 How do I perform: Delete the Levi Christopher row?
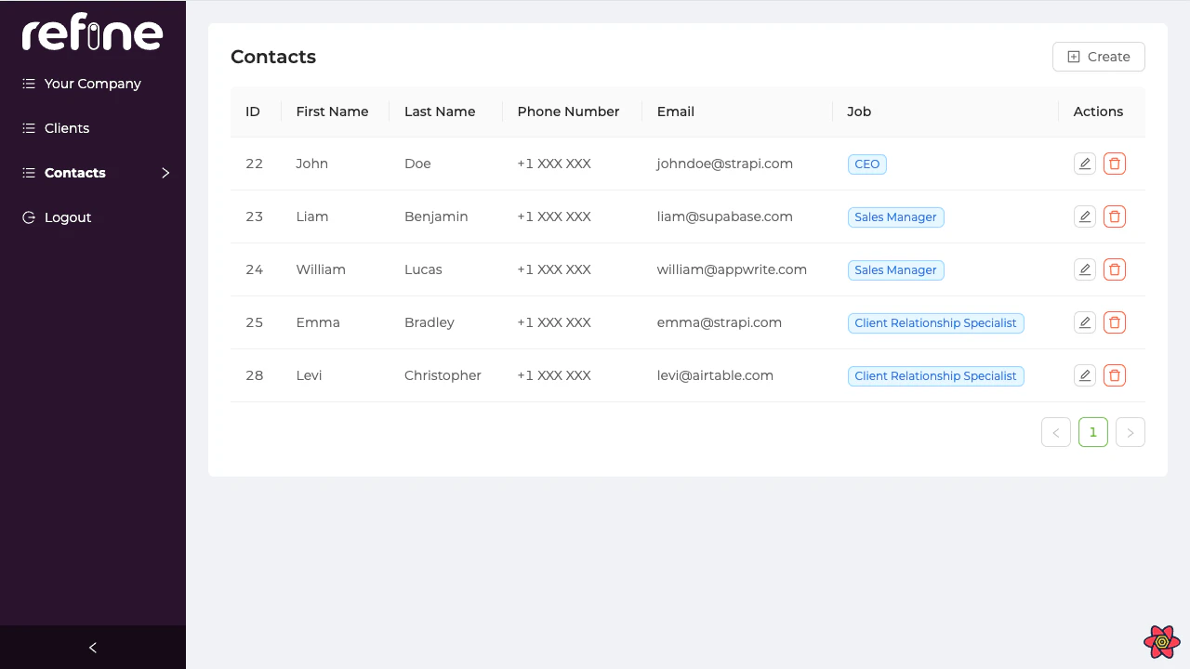tap(1114, 374)
